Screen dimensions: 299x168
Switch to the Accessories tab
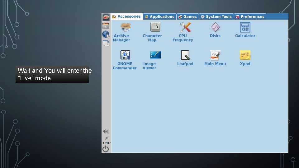(x=127, y=16)
